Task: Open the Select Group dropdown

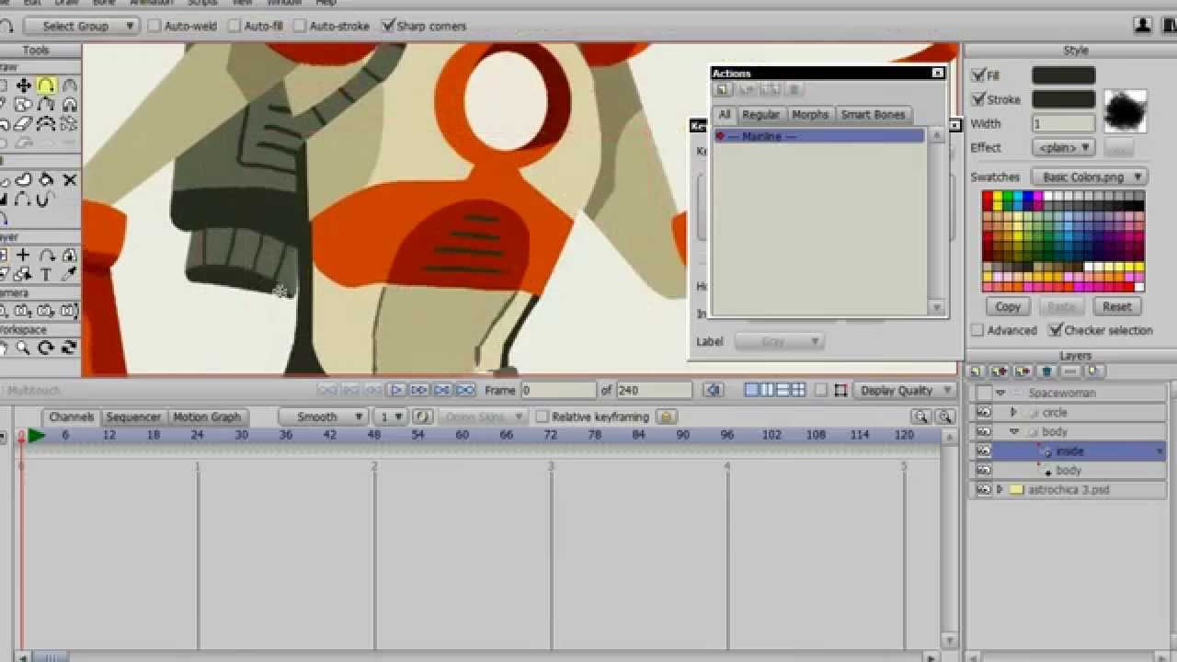Action: click(x=81, y=26)
